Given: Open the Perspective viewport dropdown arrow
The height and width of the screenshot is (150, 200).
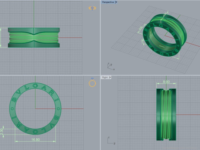Looking at the screenshot, I should pos(116,2).
